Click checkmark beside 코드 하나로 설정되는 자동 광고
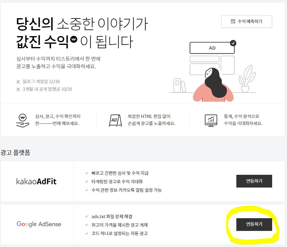The width and height of the screenshot is (287, 247). coord(86,233)
